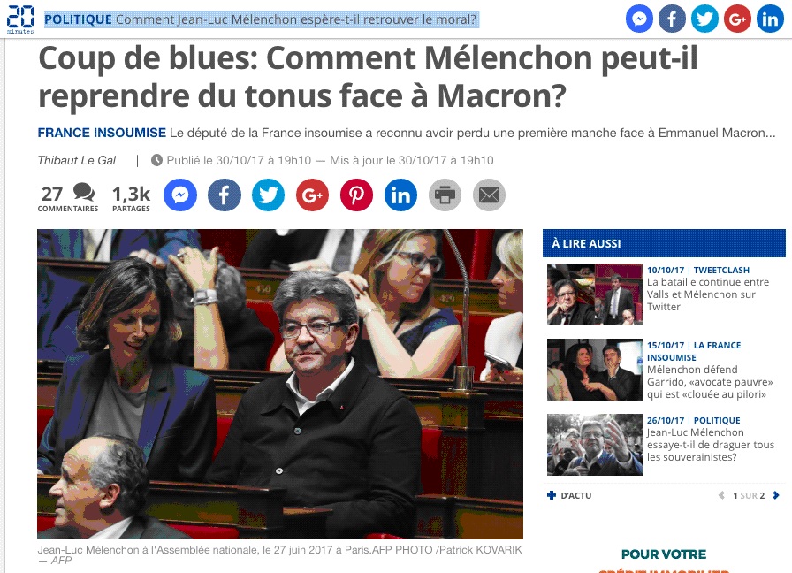
Task: Share on Google+ below the byline
Action: coord(313,195)
